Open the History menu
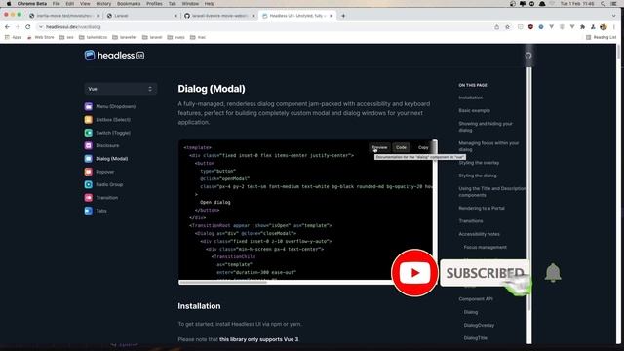Viewport: 624px width, 351px height. 103,4
